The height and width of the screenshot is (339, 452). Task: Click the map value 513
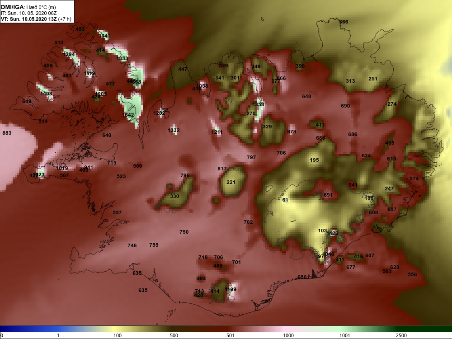tap(59, 42)
